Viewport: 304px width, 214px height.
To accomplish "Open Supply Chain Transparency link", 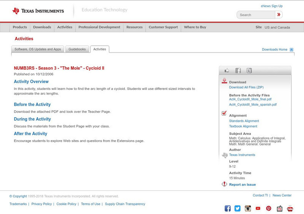I will point(125,204).
